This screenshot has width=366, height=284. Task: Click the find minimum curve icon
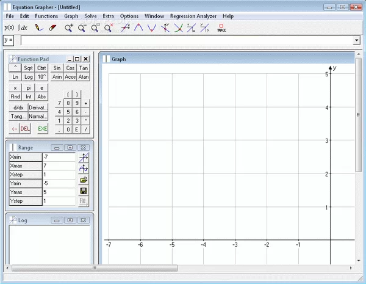152,28
